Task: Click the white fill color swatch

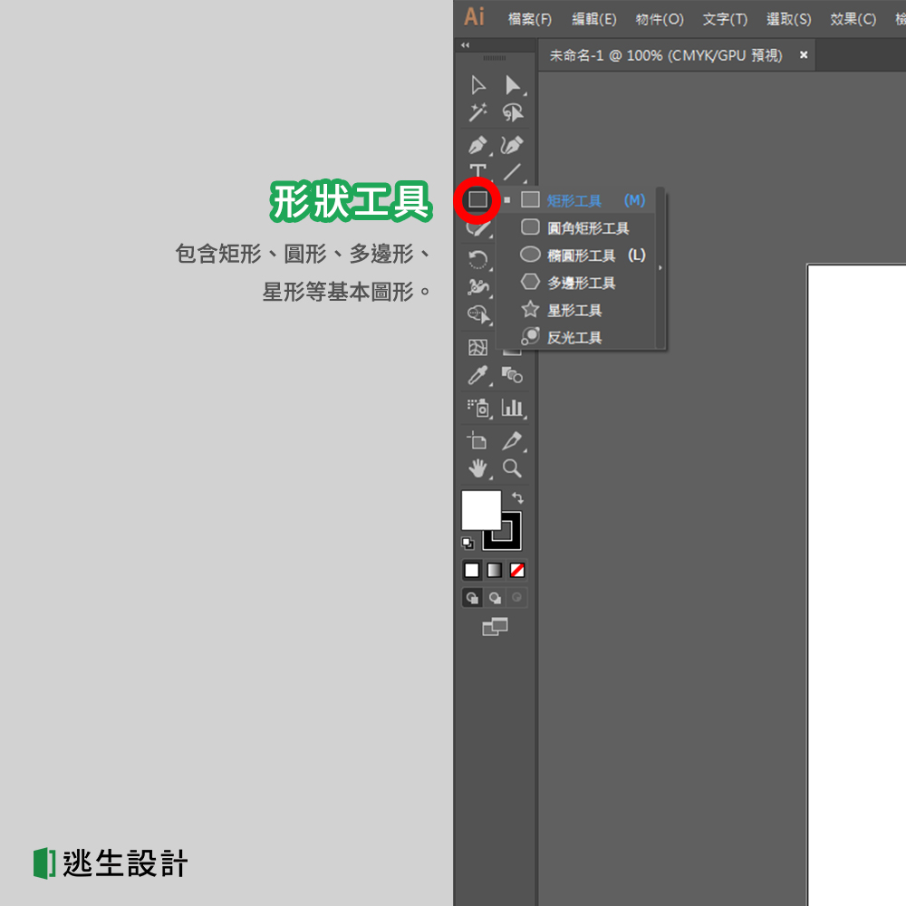Action: [x=481, y=509]
